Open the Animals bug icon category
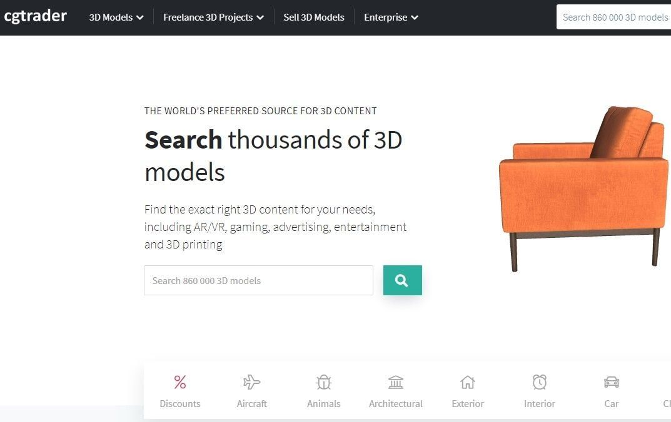 click(324, 382)
